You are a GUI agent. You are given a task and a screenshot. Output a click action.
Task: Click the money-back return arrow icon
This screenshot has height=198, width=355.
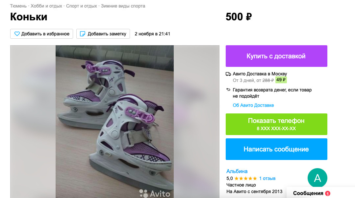[x=228, y=90]
